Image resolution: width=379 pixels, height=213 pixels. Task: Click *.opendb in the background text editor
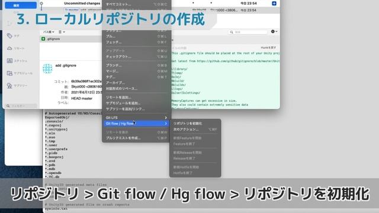[53, 173]
